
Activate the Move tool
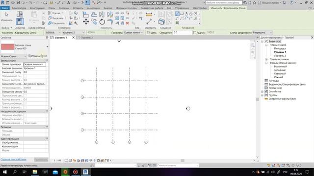pyautogui.click(x=86, y=22)
